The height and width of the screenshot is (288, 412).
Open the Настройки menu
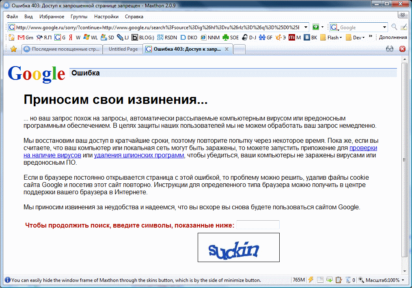[106, 17]
